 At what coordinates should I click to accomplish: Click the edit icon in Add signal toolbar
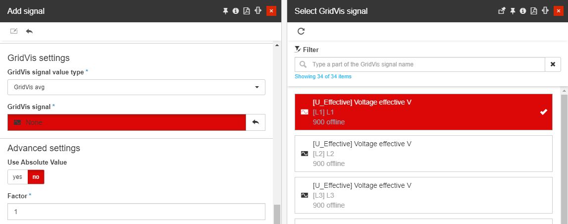14,31
